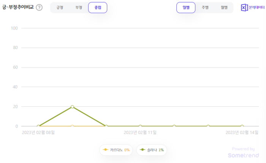Image resolution: width=266 pixels, height=163 pixels.
Task: Select the 중립 sentiment tab
Action: (x=98, y=8)
